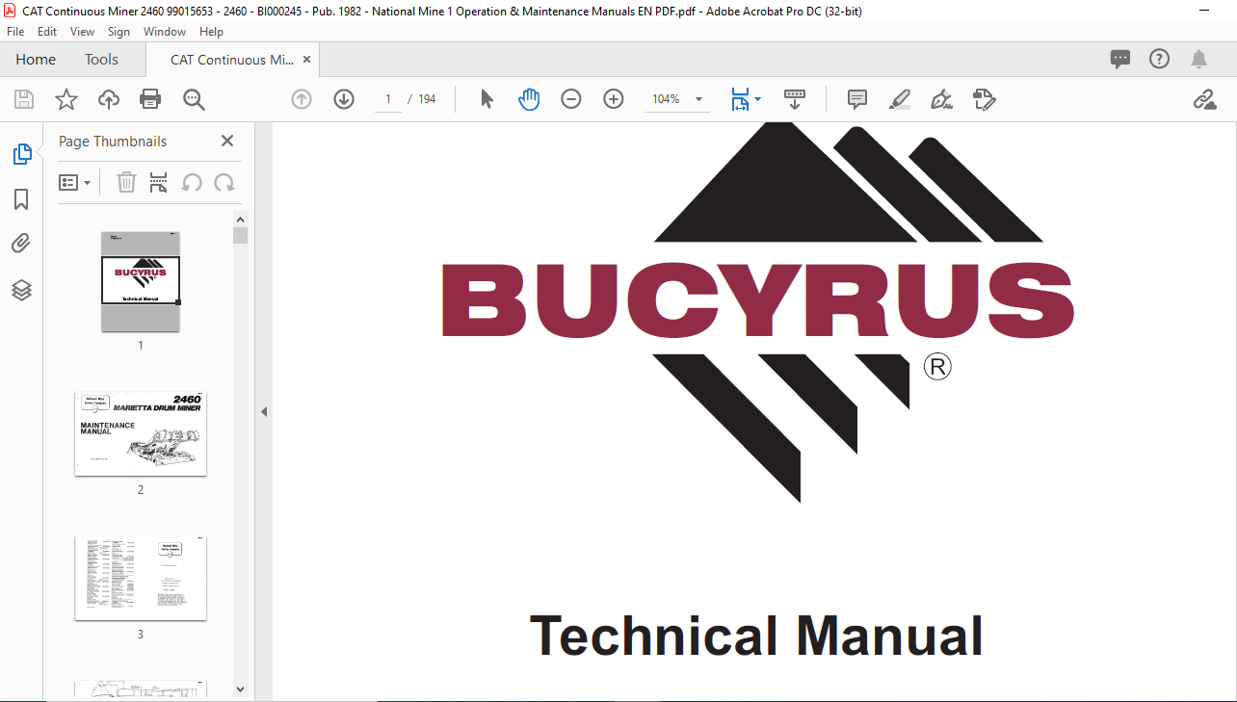This screenshot has width=1237, height=702.
Task: Select the CAT Continuous Miner document tab
Action: (232, 60)
